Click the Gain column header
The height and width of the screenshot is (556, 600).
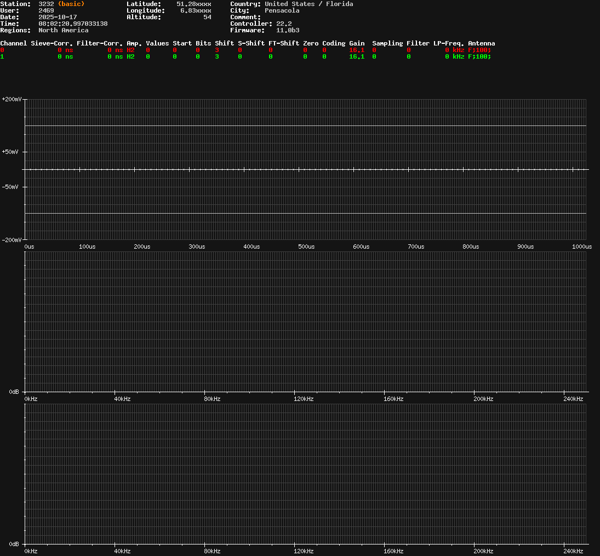coord(357,43)
